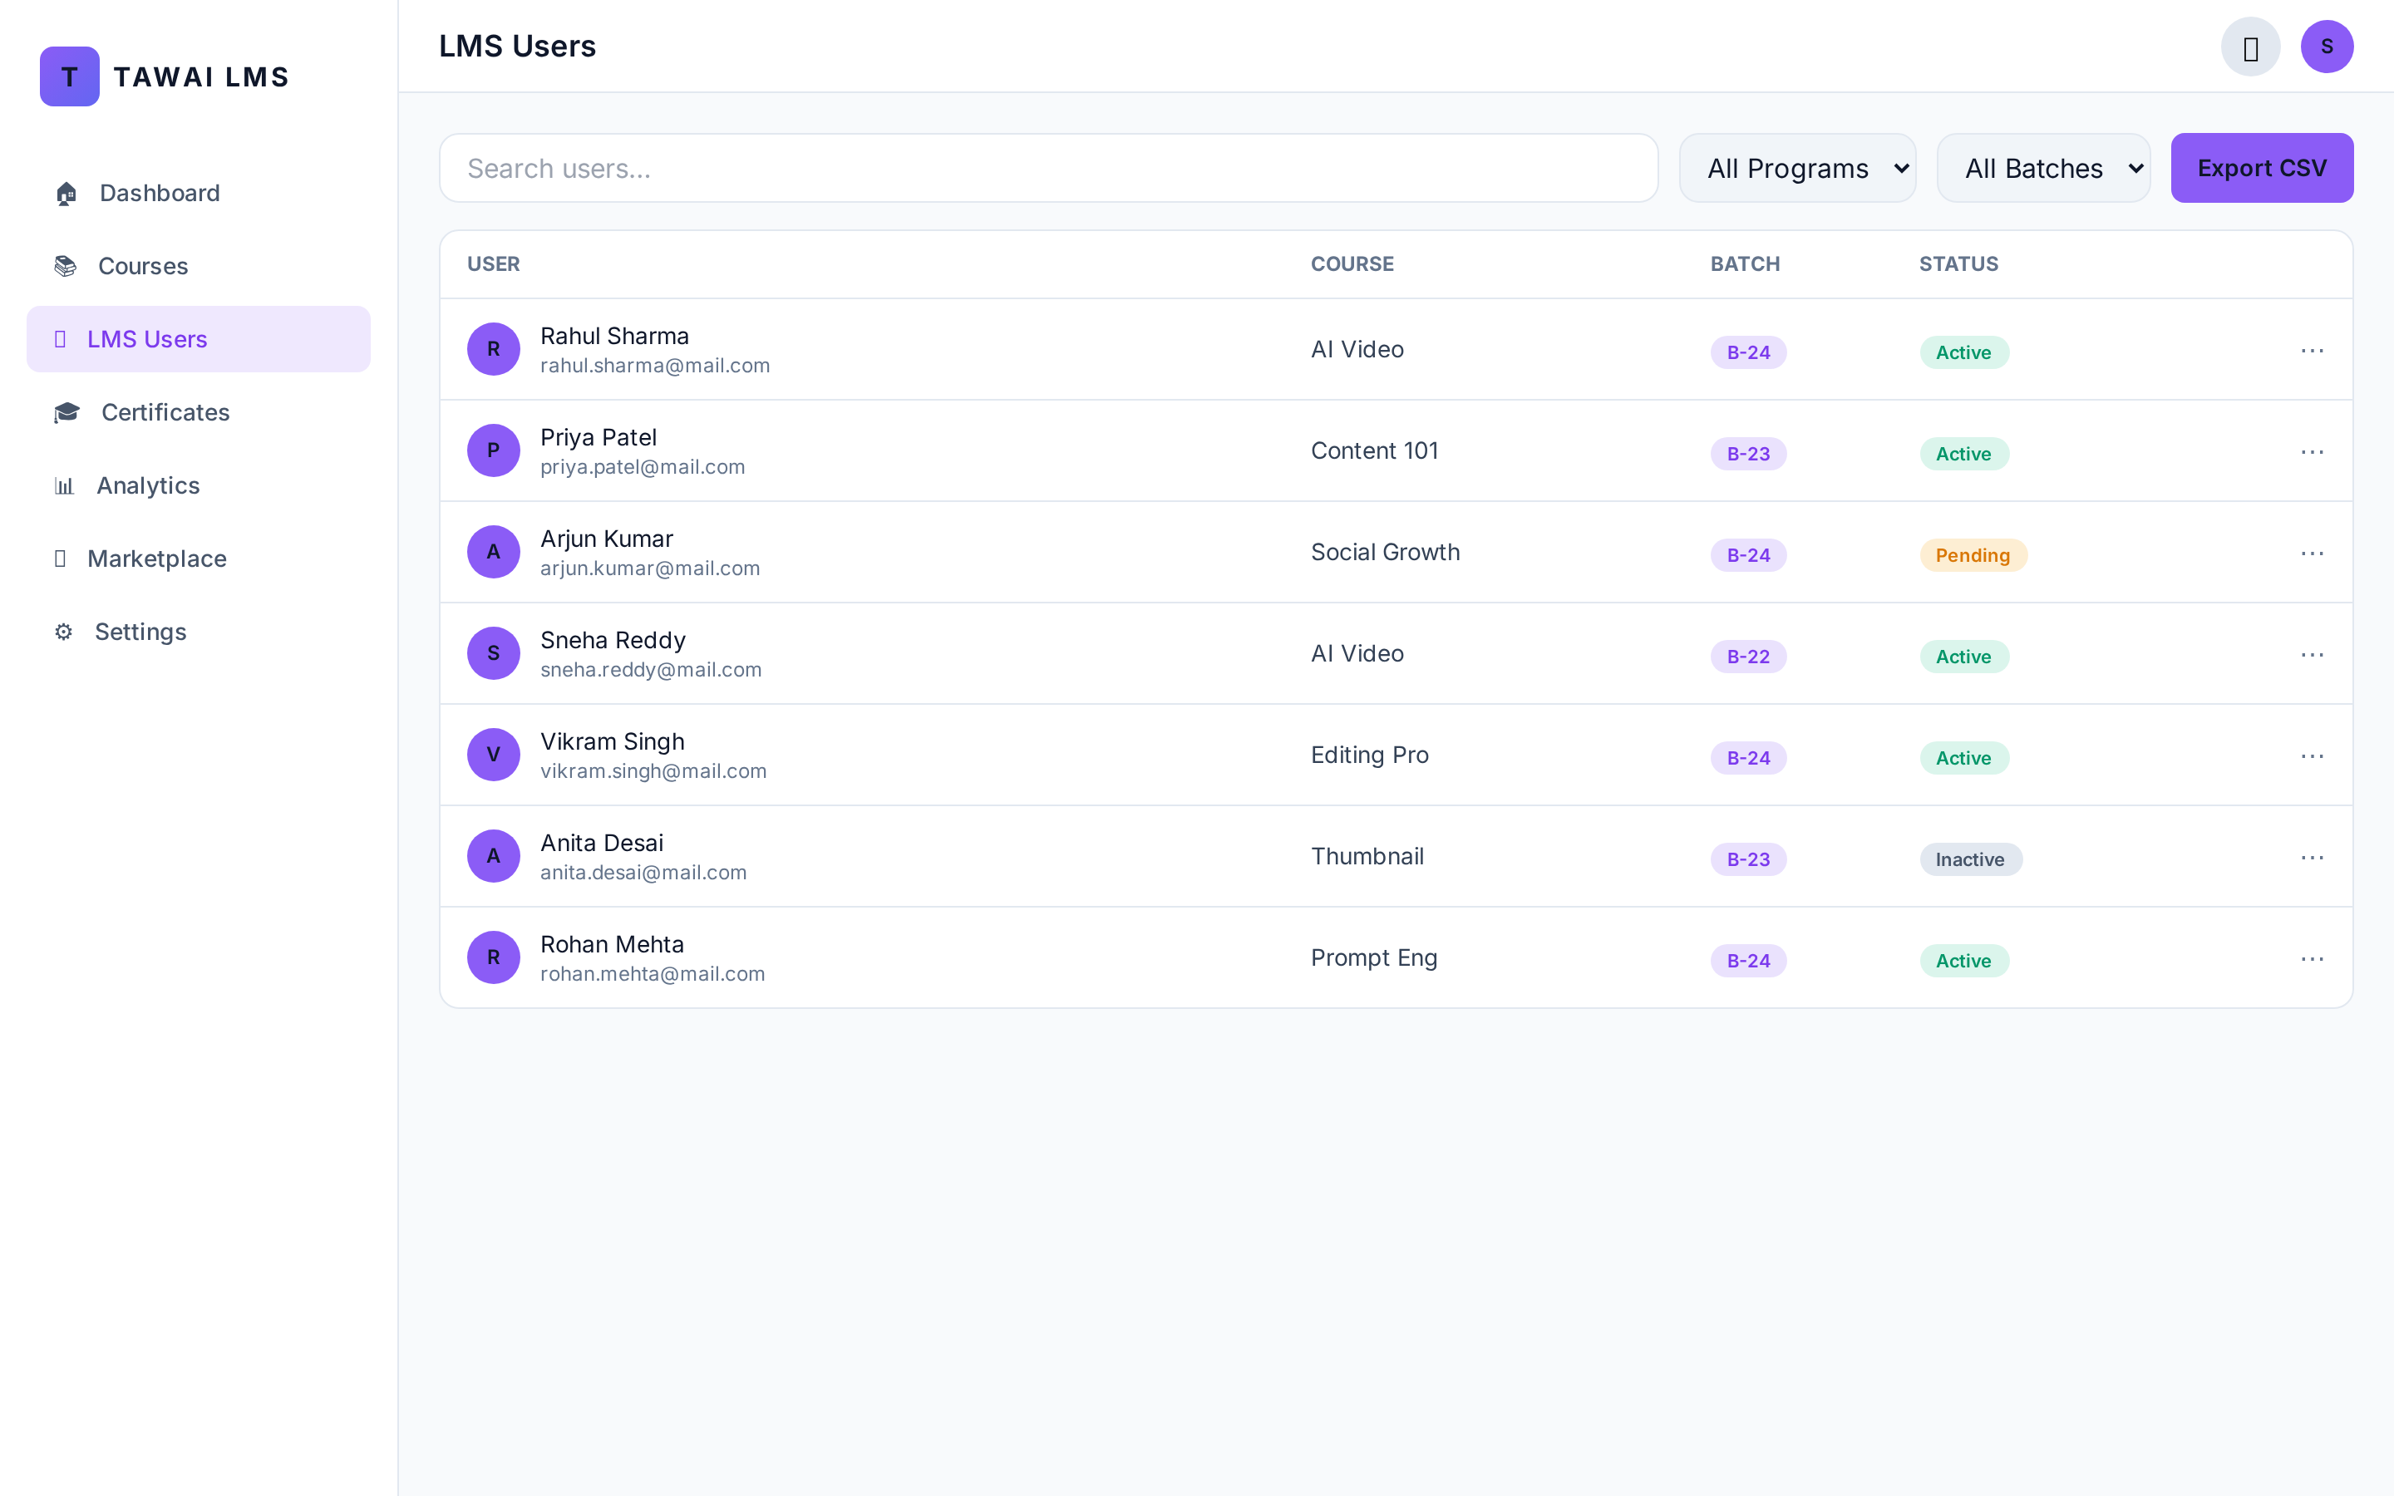The height and width of the screenshot is (1496, 2394).
Task: Click the STATUS column header
Action: point(1958,264)
